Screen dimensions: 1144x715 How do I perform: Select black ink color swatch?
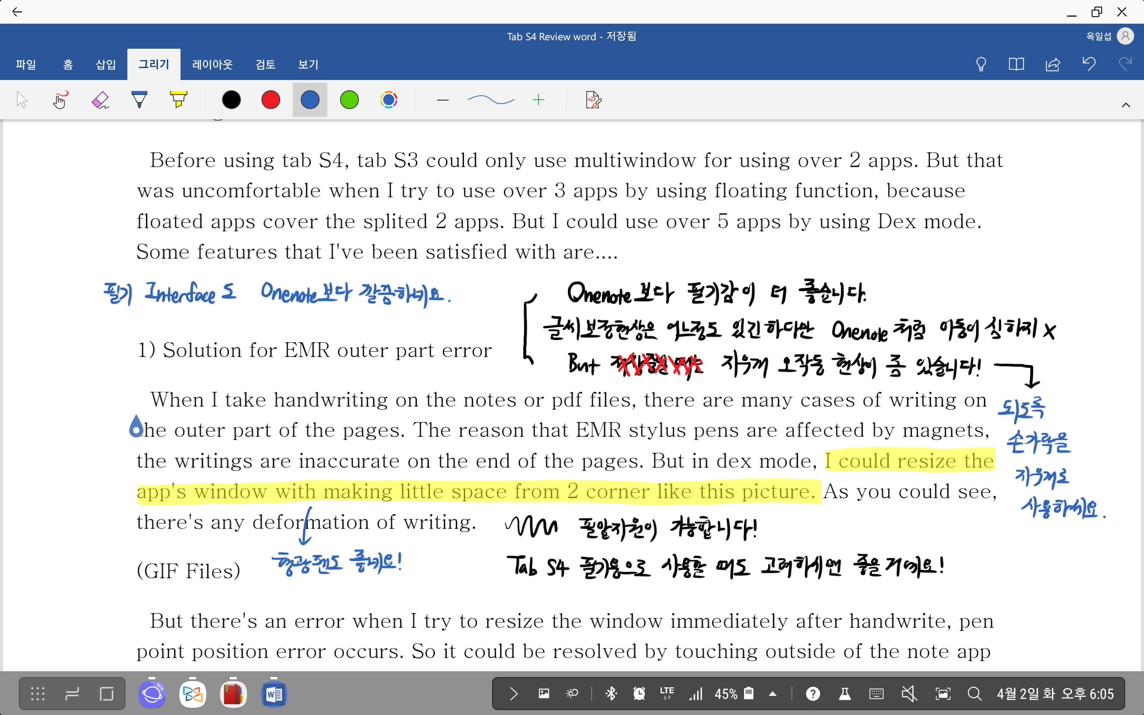pyautogui.click(x=231, y=100)
